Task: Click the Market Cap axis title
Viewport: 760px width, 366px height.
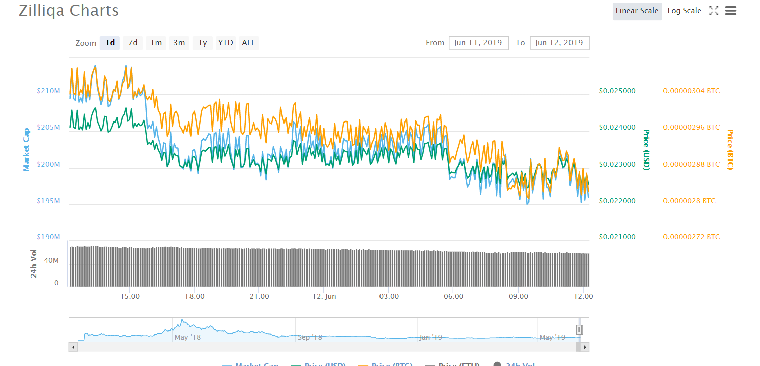Action: (x=26, y=149)
